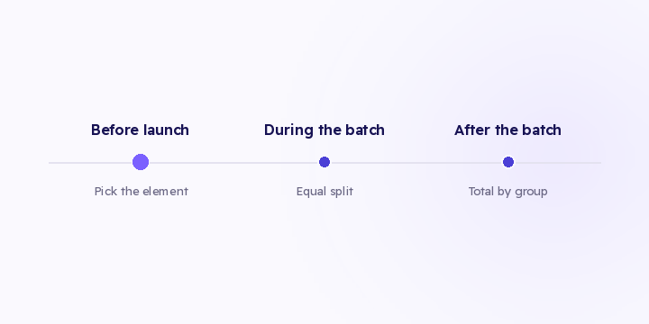The height and width of the screenshot is (324, 649).
Task: Activate the step marker above Total by group
Action: click(508, 162)
